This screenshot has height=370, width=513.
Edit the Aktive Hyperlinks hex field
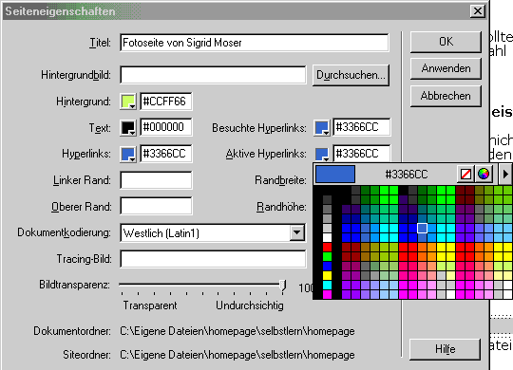(x=362, y=153)
